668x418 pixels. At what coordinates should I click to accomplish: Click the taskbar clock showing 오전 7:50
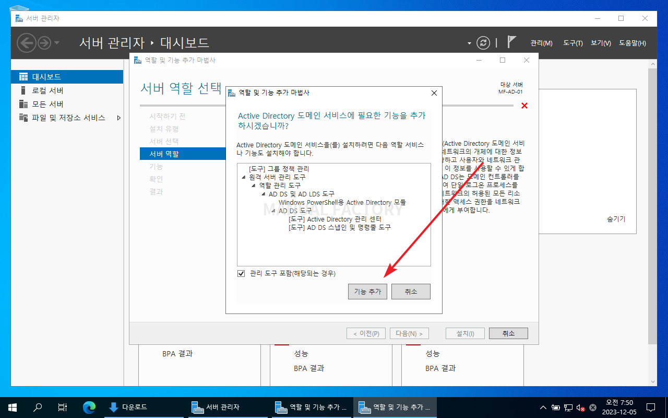(619, 407)
